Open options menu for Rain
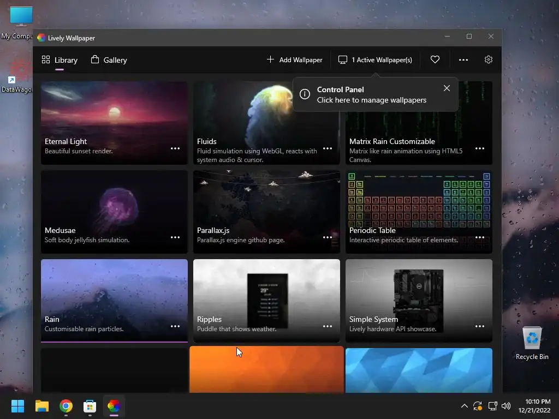Viewport: 559px width, 419px height. tap(175, 326)
